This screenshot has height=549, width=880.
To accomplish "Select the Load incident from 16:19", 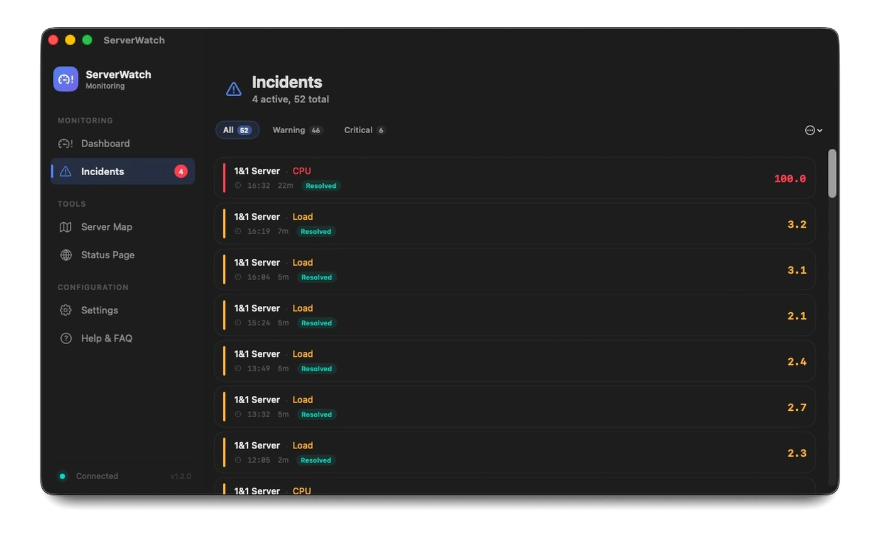I will coord(514,224).
